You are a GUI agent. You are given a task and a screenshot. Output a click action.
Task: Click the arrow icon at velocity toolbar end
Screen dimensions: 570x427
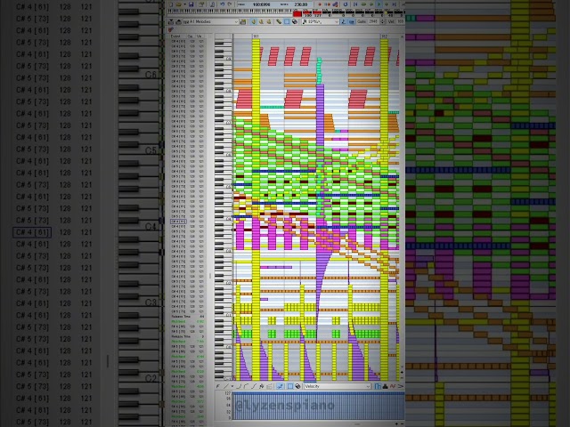click(x=400, y=386)
